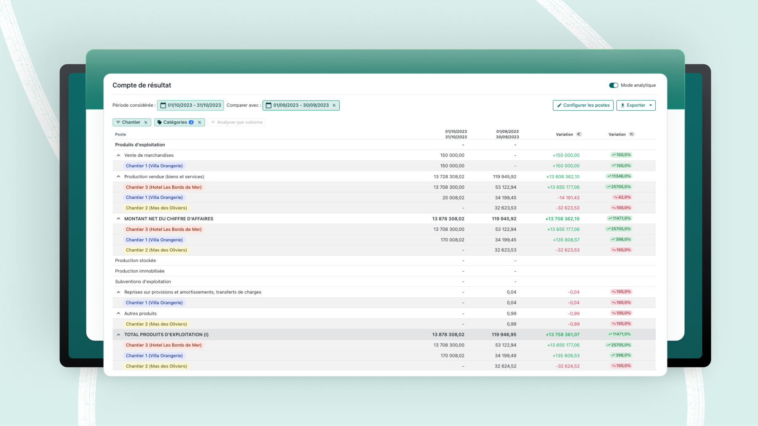Click Chantier 2 tag under Production vendue
Image resolution: width=758 pixels, height=426 pixels.
pyautogui.click(x=156, y=208)
